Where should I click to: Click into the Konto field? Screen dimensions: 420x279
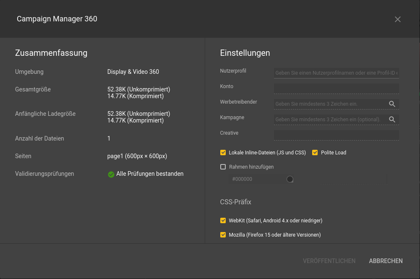pos(336,88)
